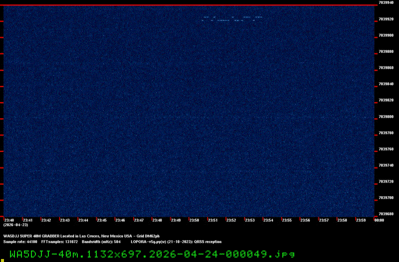Click the 7039740 frequency label
The image size is (399, 262).
386,165
